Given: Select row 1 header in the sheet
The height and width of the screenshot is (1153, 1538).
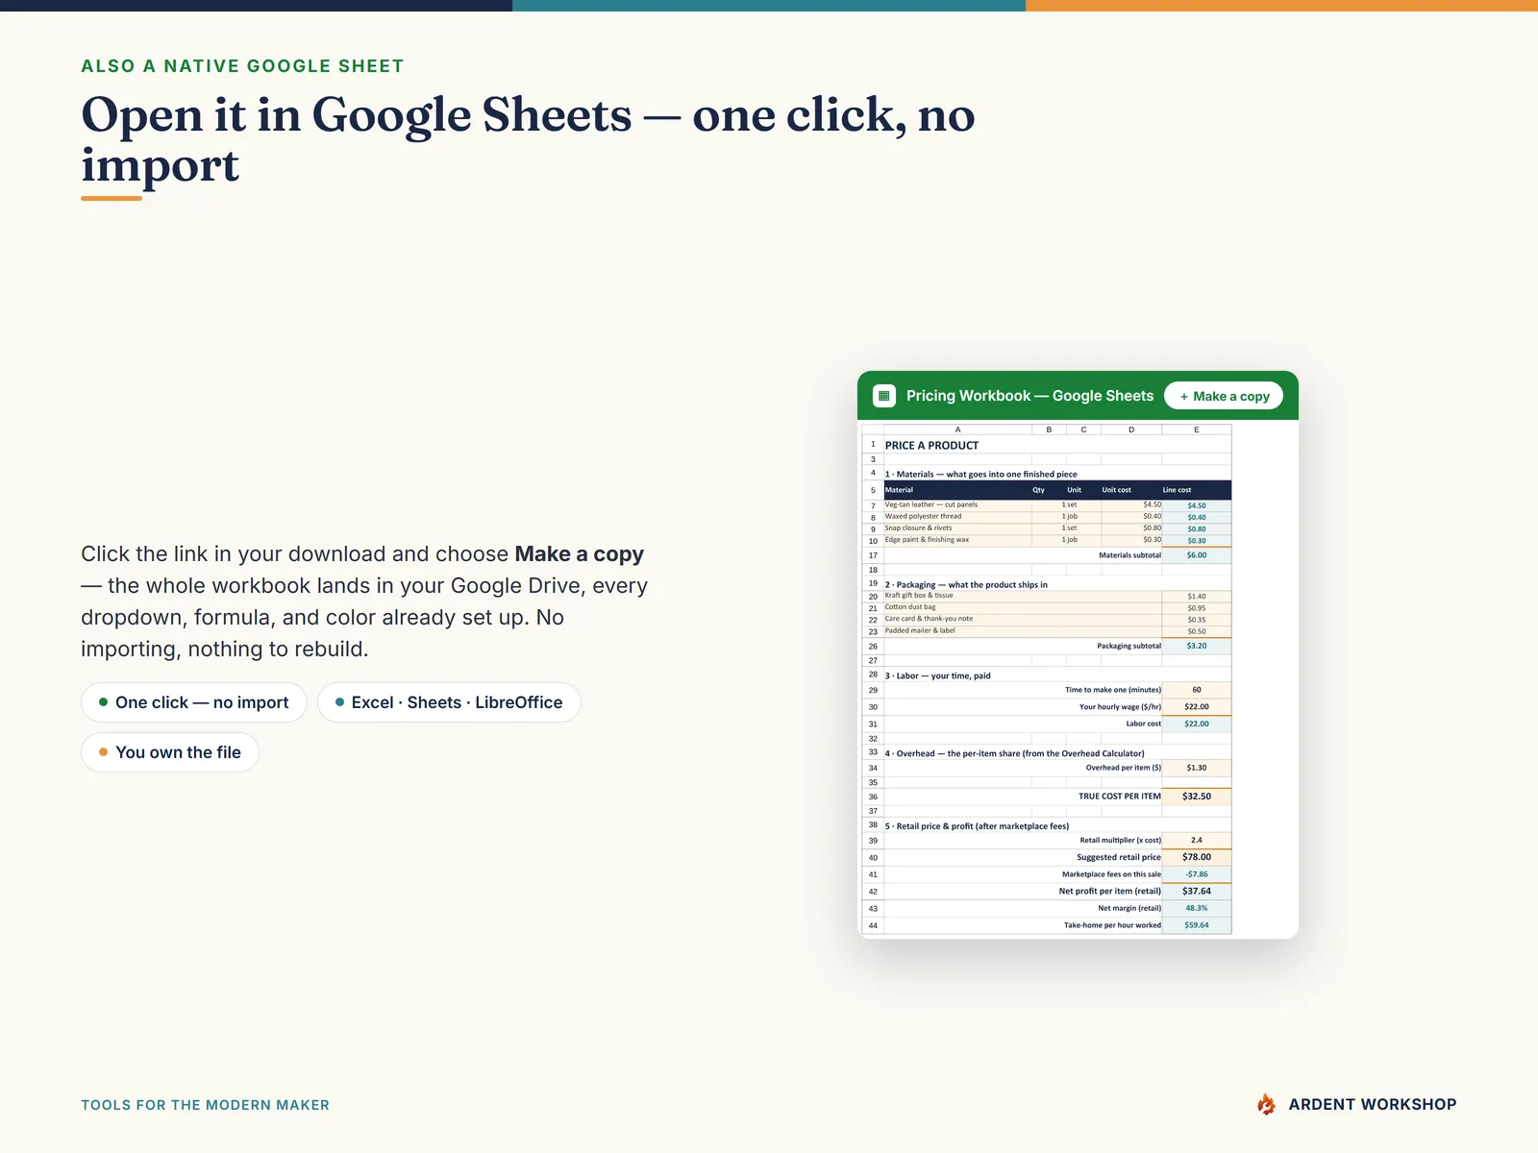Looking at the screenshot, I should pyautogui.click(x=873, y=445).
